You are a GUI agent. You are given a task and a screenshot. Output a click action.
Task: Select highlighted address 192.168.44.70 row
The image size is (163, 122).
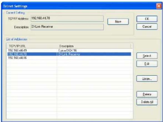[69, 54]
